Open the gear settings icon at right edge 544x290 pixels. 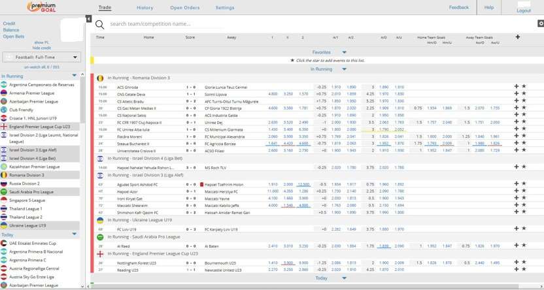(x=540, y=24)
